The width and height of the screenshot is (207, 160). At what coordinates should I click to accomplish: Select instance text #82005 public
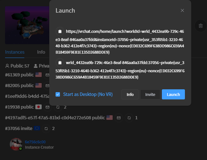pos(19,86)
